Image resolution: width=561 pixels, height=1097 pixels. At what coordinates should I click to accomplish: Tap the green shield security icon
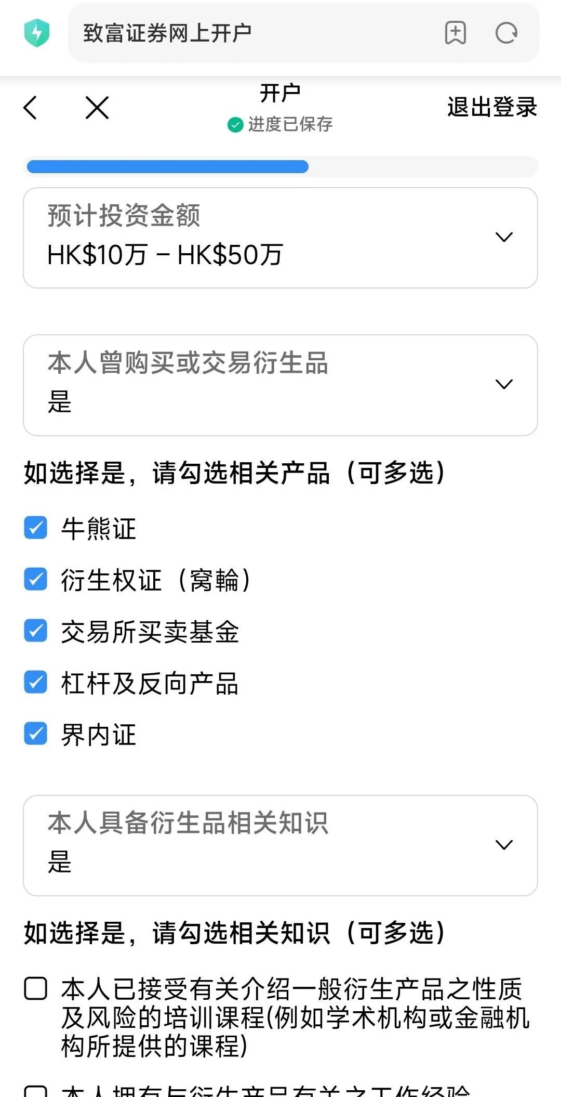tap(37, 33)
